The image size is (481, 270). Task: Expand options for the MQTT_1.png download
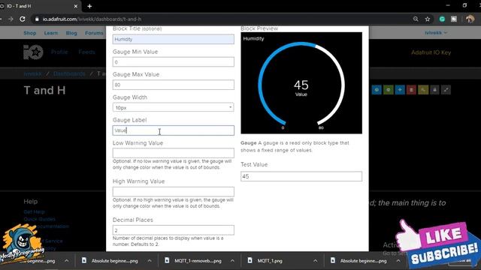click(x=316, y=261)
